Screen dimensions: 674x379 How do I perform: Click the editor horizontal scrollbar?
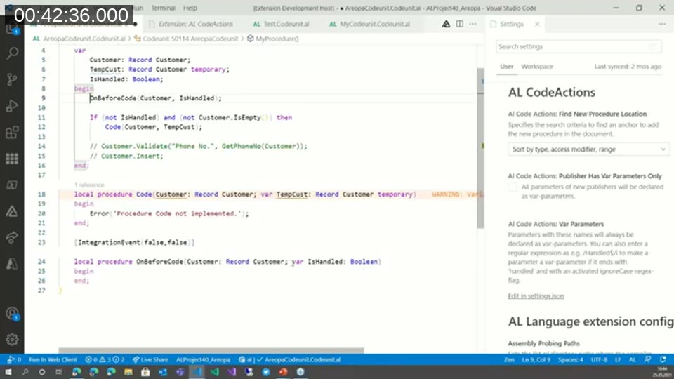211,351
